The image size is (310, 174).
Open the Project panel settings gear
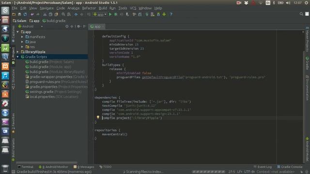(79, 27)
